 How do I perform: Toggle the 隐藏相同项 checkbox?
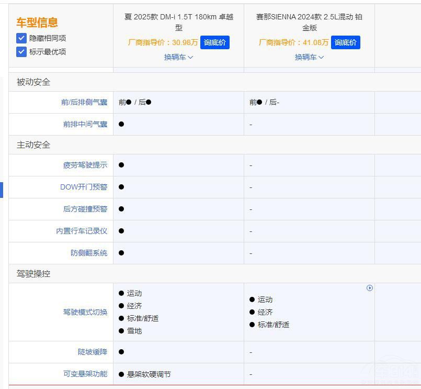(x=21, y=38)
